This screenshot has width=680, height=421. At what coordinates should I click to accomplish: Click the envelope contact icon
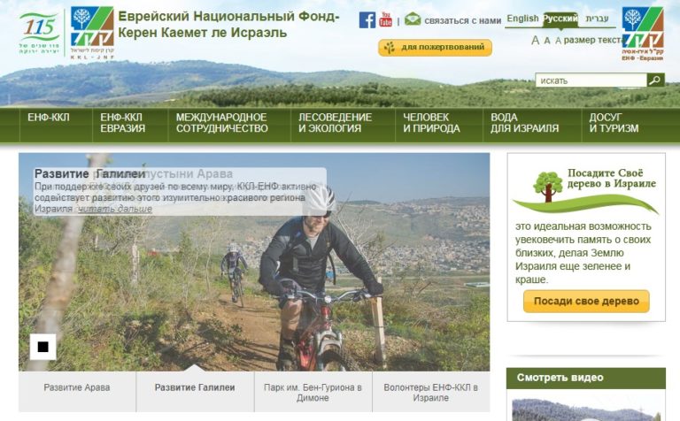[x=413, y=19]
